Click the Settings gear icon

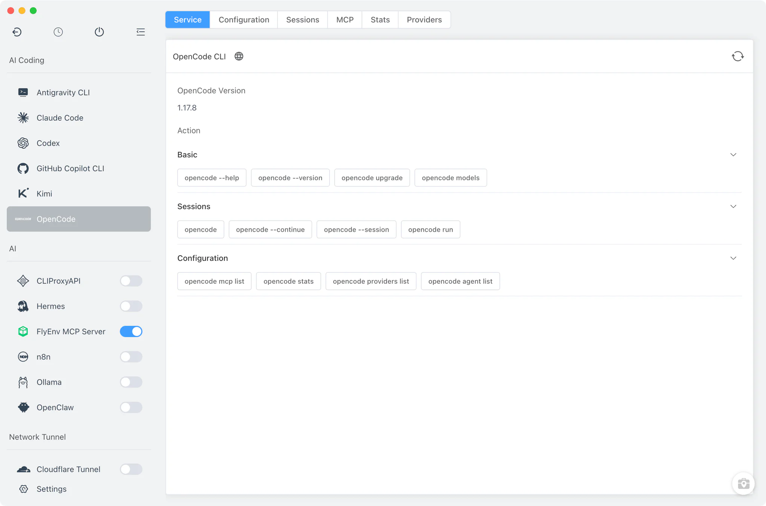click(24, 489)
